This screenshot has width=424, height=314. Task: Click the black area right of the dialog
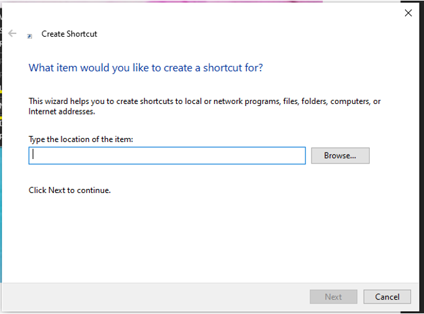coord(421,164)
